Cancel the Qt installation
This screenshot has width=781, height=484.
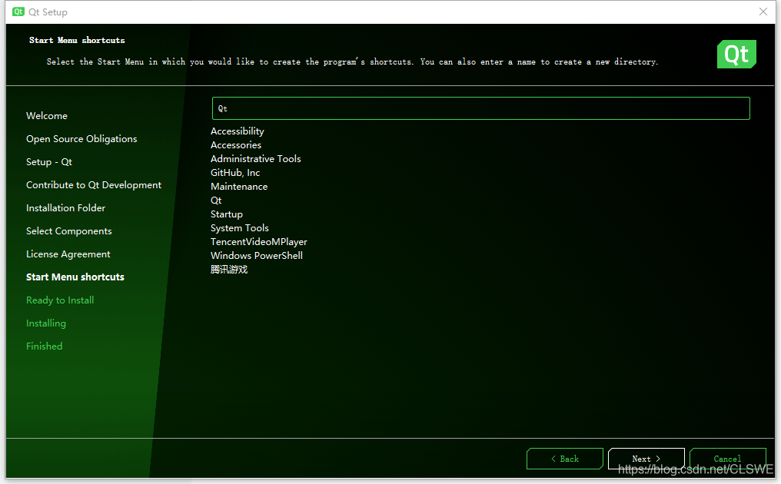[x=727, y=459]
